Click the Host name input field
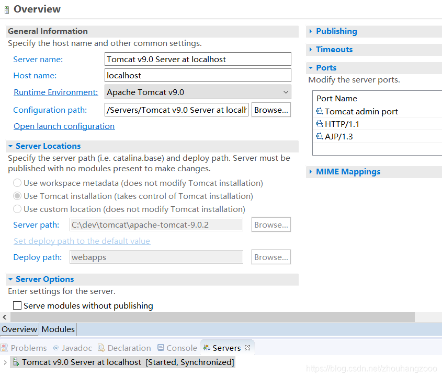Viewport: 442px width, 378px height. click(198, 75)
